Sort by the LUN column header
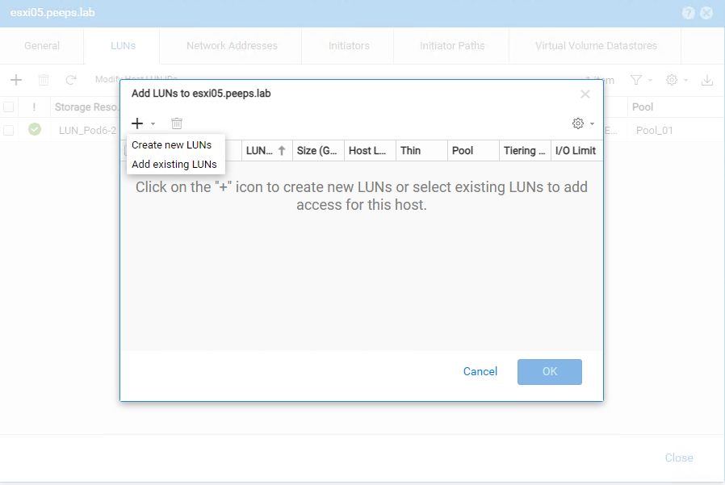The height and width of the screenshot is (485, 725). 266,151
